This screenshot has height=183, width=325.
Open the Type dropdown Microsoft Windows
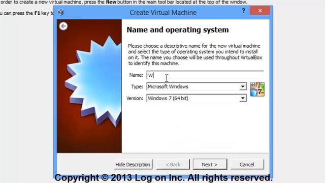click(x=197, y=86)
